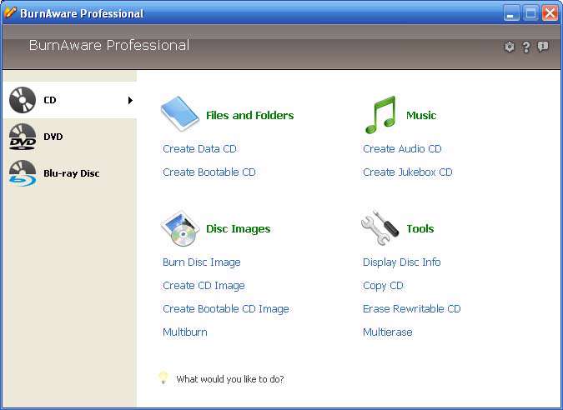Open Display Disc Info
This screenshot has width=563, height=410.
(x=402, y=262)
